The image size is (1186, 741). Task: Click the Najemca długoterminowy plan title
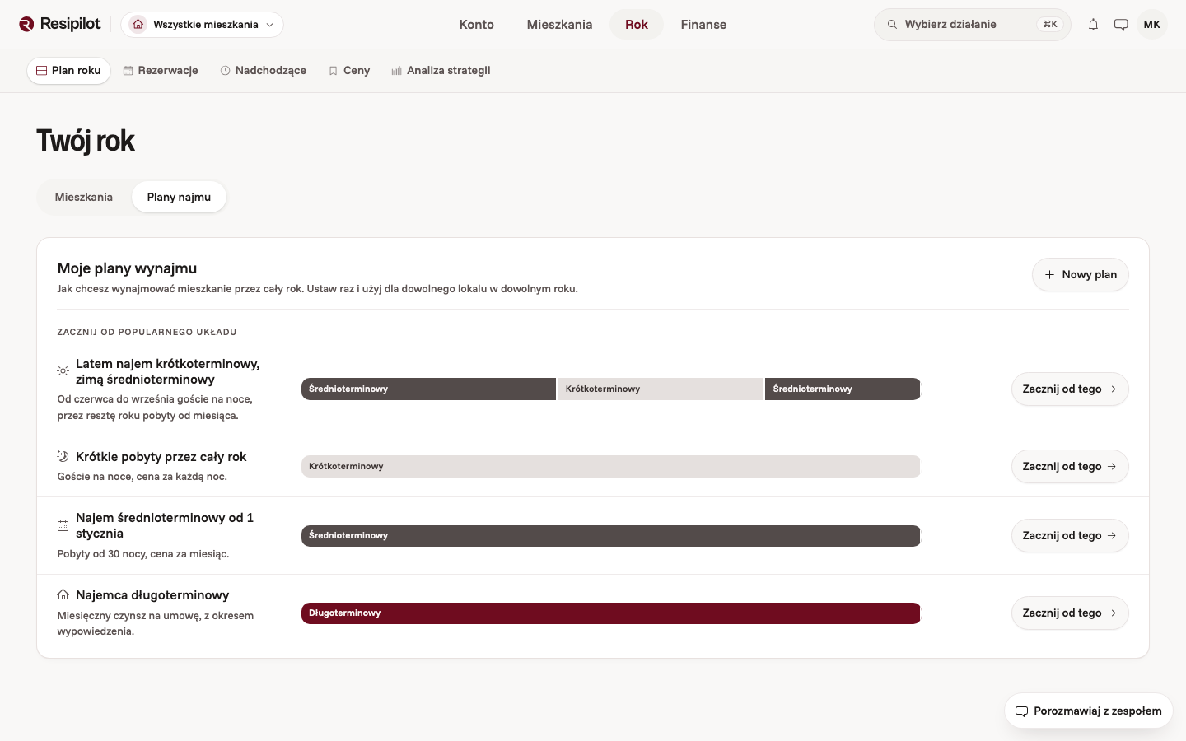click(152, 594)
